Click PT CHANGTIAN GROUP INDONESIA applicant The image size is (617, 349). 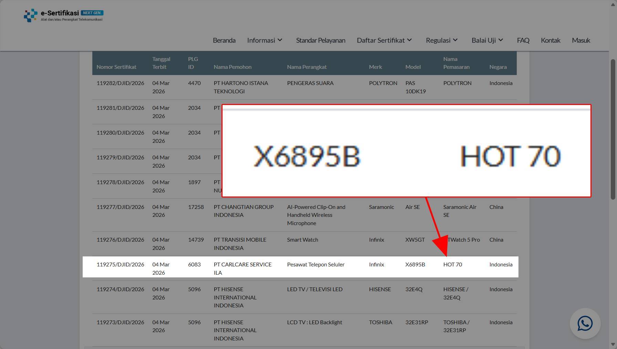[x=244, y=211]
